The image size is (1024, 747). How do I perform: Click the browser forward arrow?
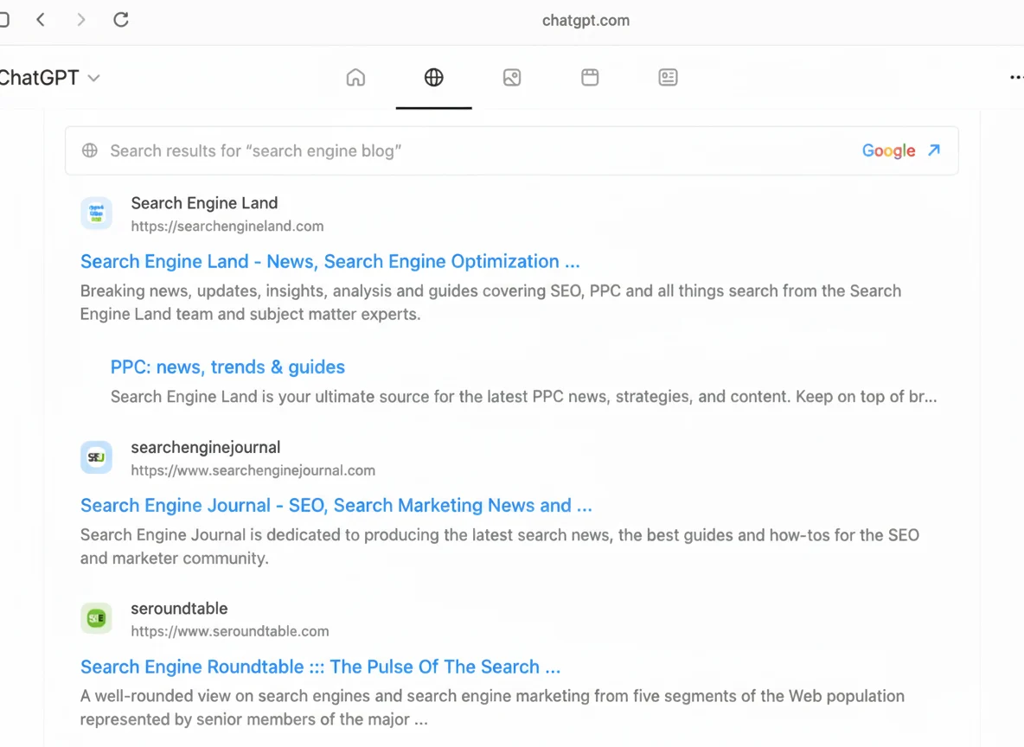click(81, 20)
